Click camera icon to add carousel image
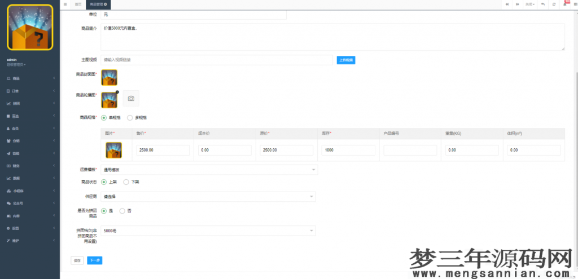This screenshot has height=279, width=578. click(131, 98)
